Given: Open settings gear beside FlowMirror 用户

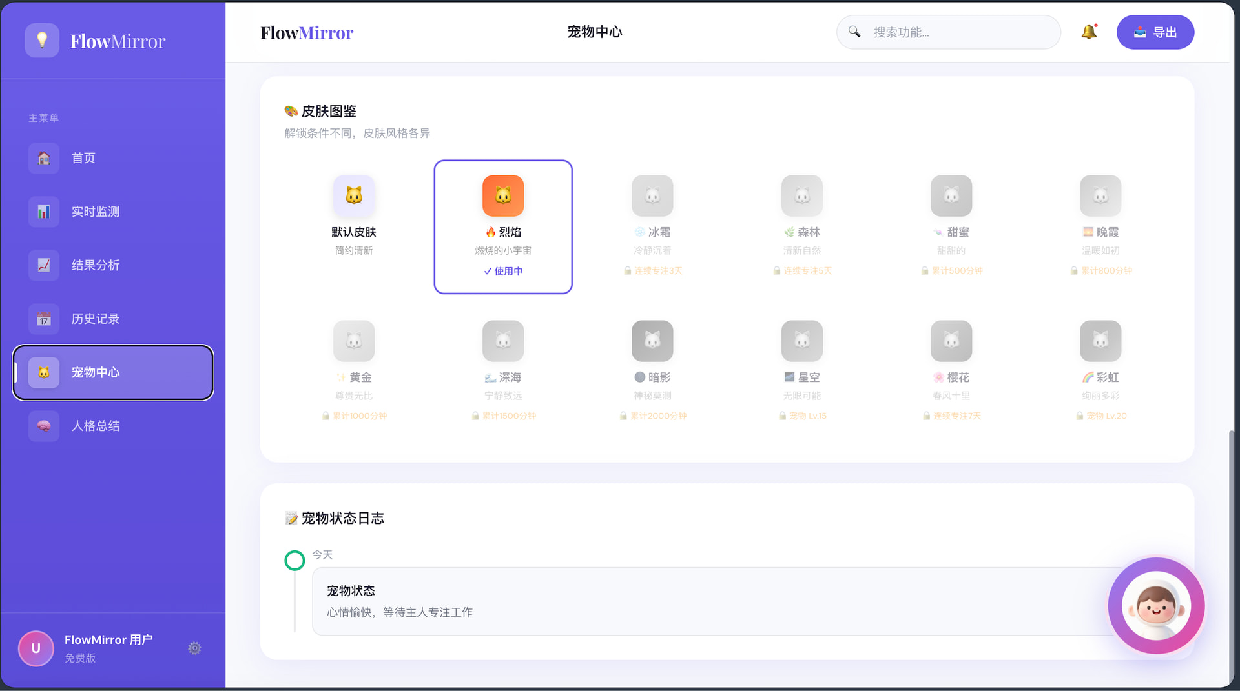Looking at the screenshot, I should coord(194,648).
